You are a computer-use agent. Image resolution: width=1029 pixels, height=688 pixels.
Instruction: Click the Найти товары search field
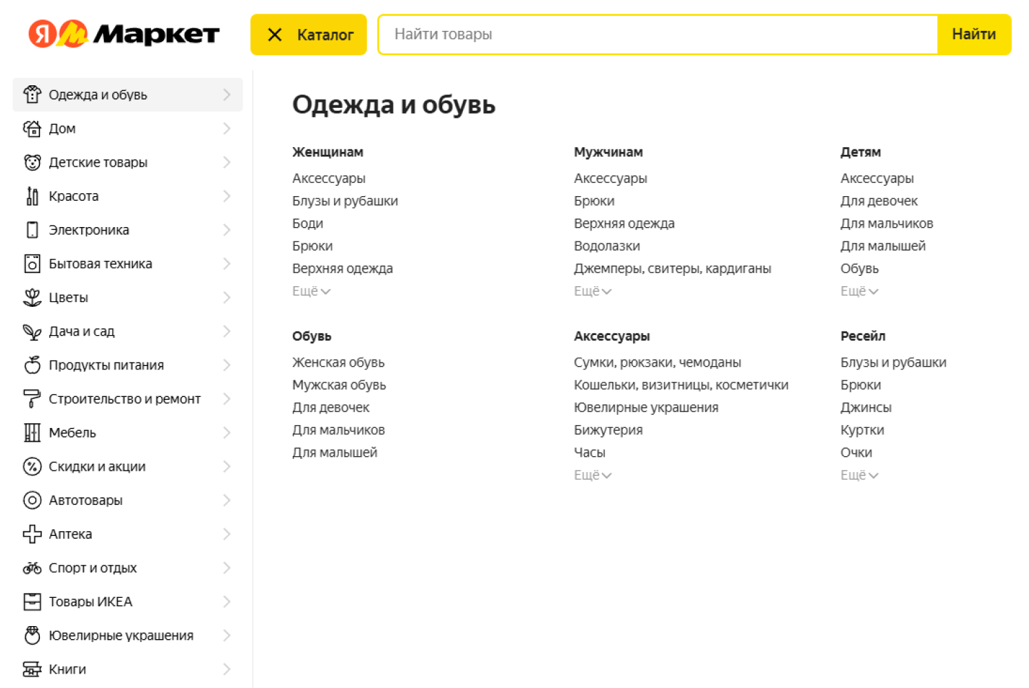click(654, 34)
